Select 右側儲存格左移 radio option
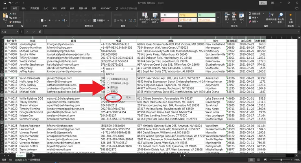This screenshot has width=301, height=163. pyautogui.click(x=107, y=79)
